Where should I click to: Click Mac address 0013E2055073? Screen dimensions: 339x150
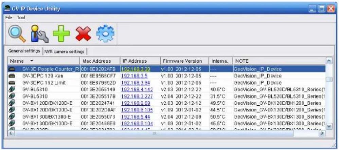pyautogui.click(x=99, y=117)
